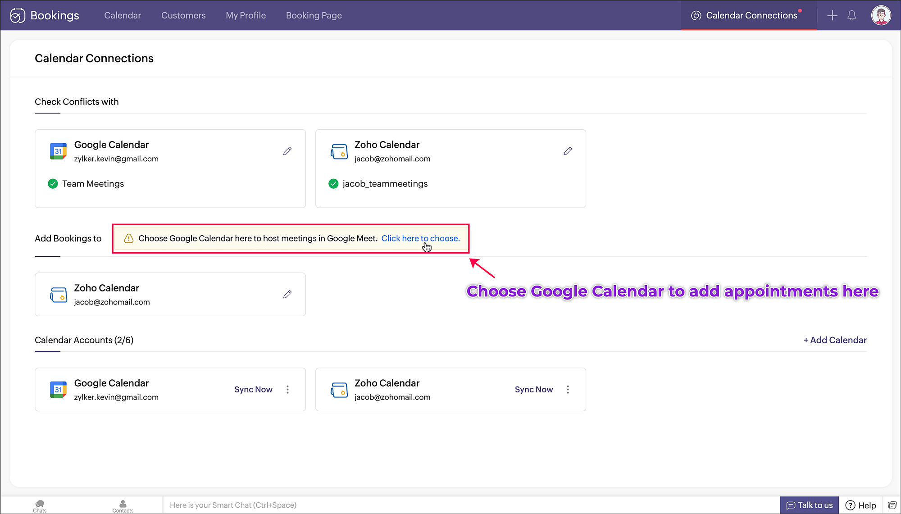Click the Google Calendar icon in Check Conflicts
The image size is (901, 514).
coord(58,151)
